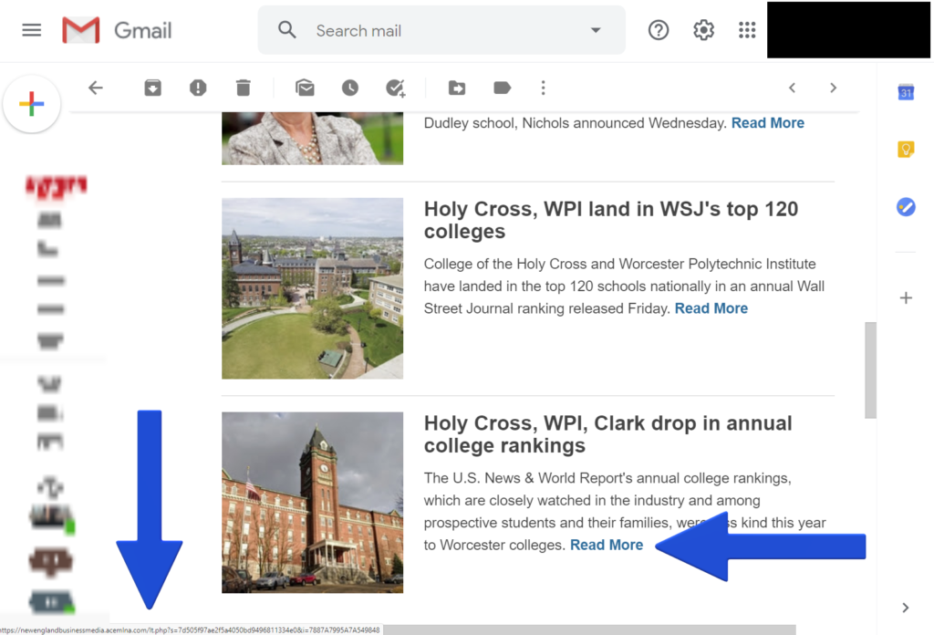
Task: Open the Settings gear
Action: pos(703,30)
